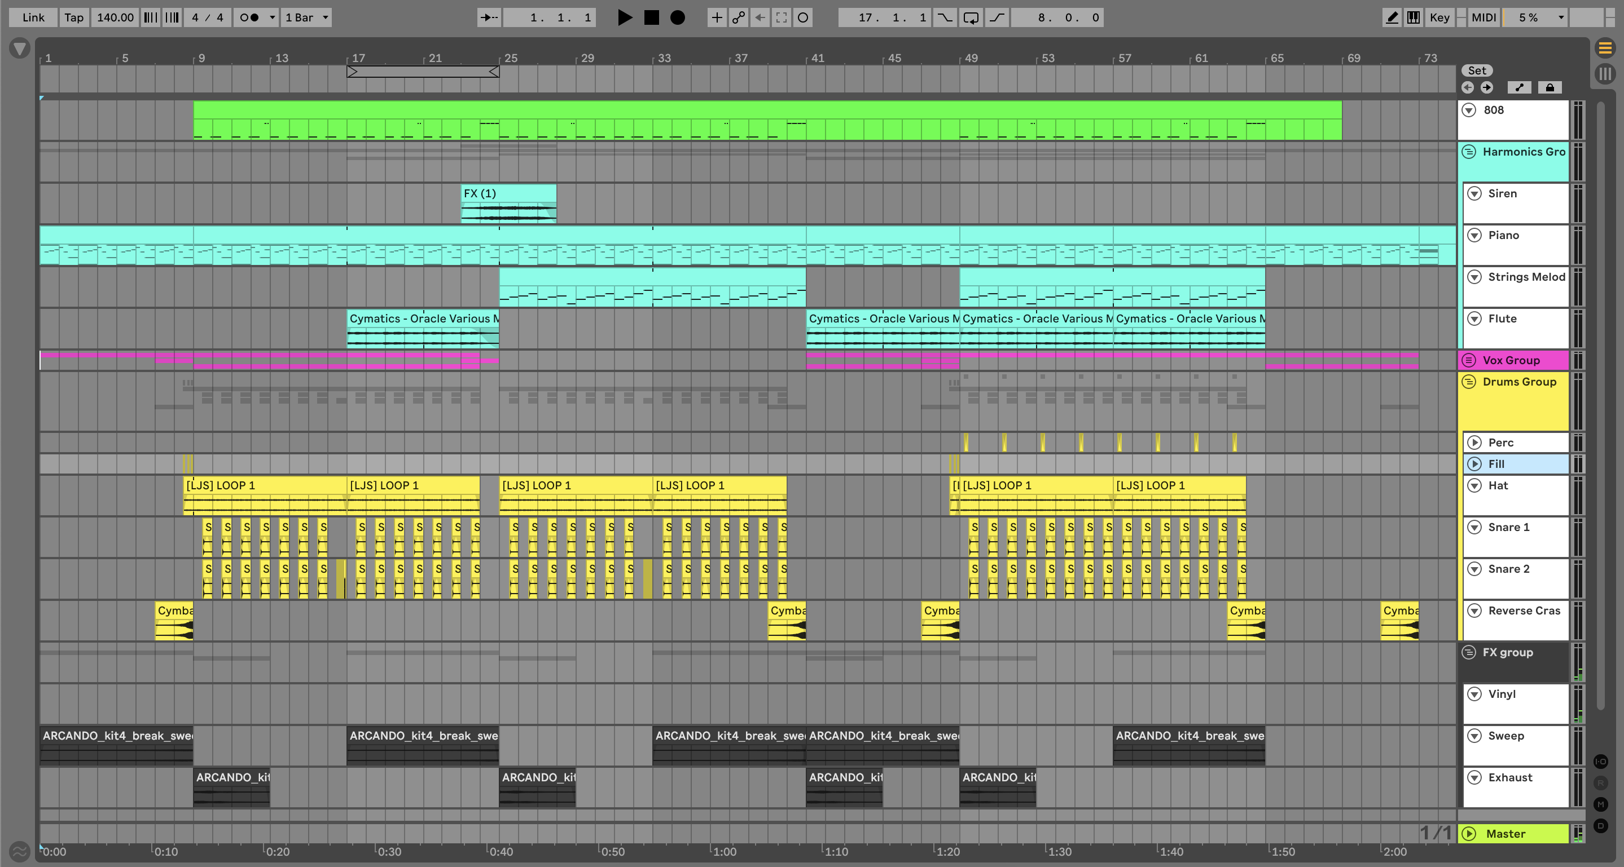Screen dimensions: 1624x867
Task: Toggle Returns R show button
Action: (x=1601, y=783)
